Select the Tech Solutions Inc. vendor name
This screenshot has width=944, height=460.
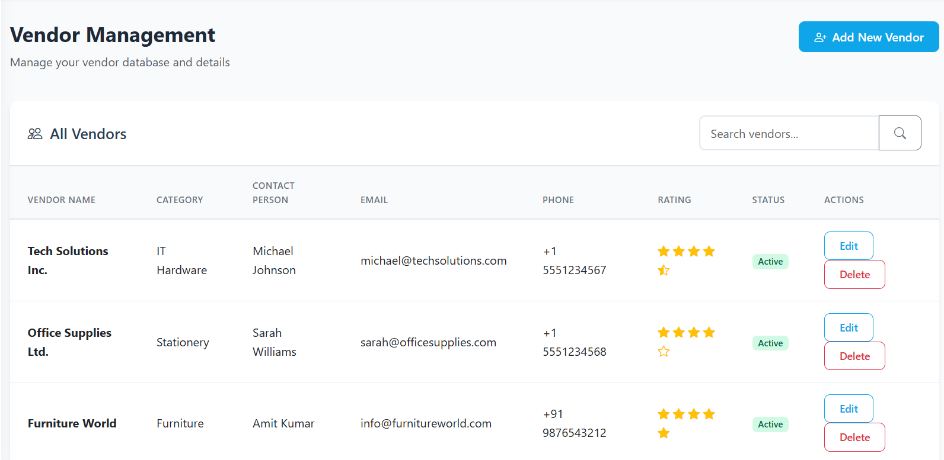(68, 260)
